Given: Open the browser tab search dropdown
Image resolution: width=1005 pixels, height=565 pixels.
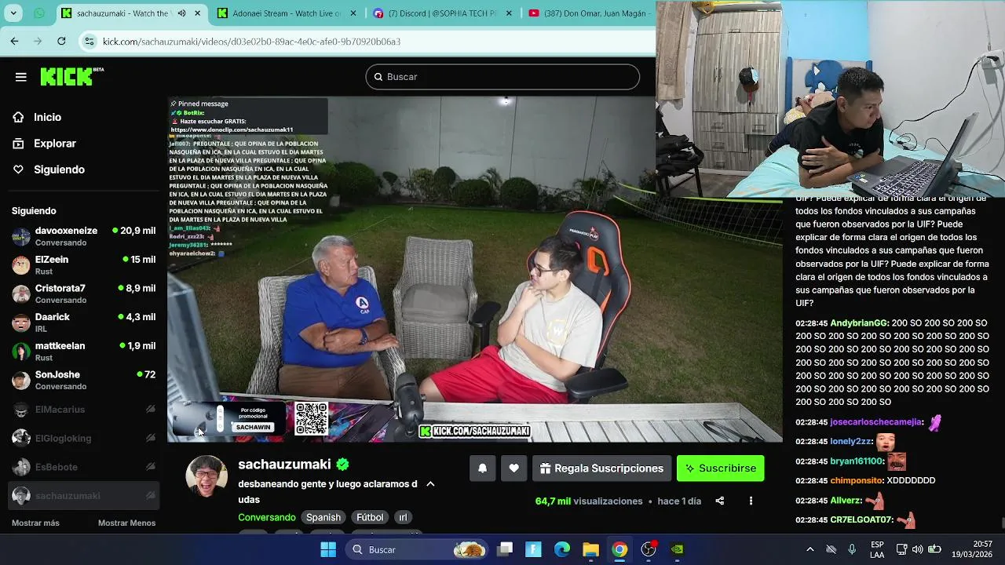Looking at the screenshot, I should pyautogui.click(x=14, y=13).
